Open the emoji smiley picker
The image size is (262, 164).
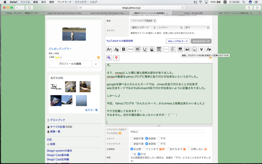click(194, 49)
